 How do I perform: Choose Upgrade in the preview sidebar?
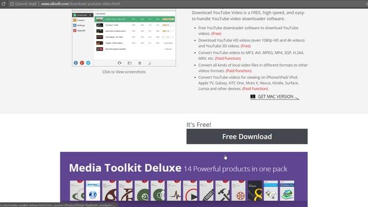(79, 30)
